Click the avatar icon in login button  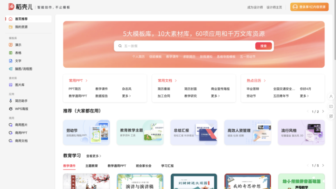pos(295,7)
